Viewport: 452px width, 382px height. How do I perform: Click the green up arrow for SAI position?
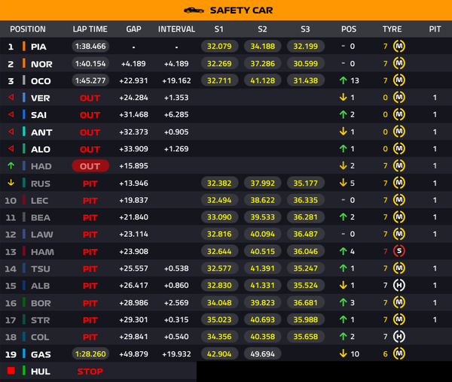coord(343,114)
